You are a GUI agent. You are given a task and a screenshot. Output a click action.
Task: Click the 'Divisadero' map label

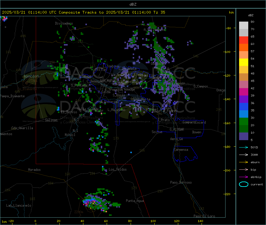click(64, 23)
